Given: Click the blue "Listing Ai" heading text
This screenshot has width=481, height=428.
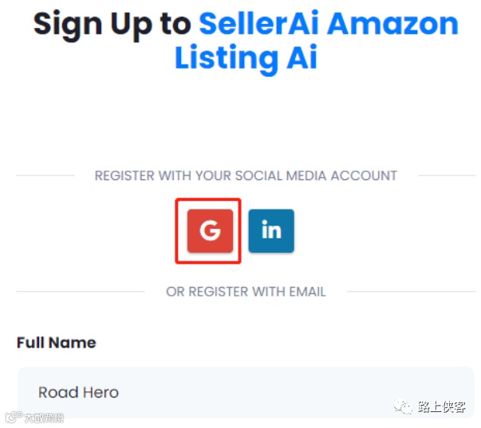Looking at the screenshot, I should (246, 59).
